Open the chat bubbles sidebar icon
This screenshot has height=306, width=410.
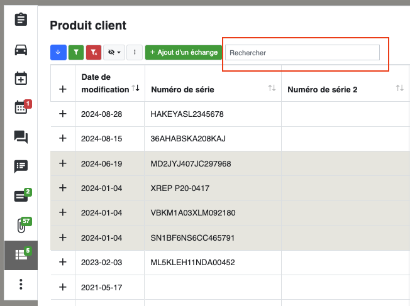click(x=21, y=137)
